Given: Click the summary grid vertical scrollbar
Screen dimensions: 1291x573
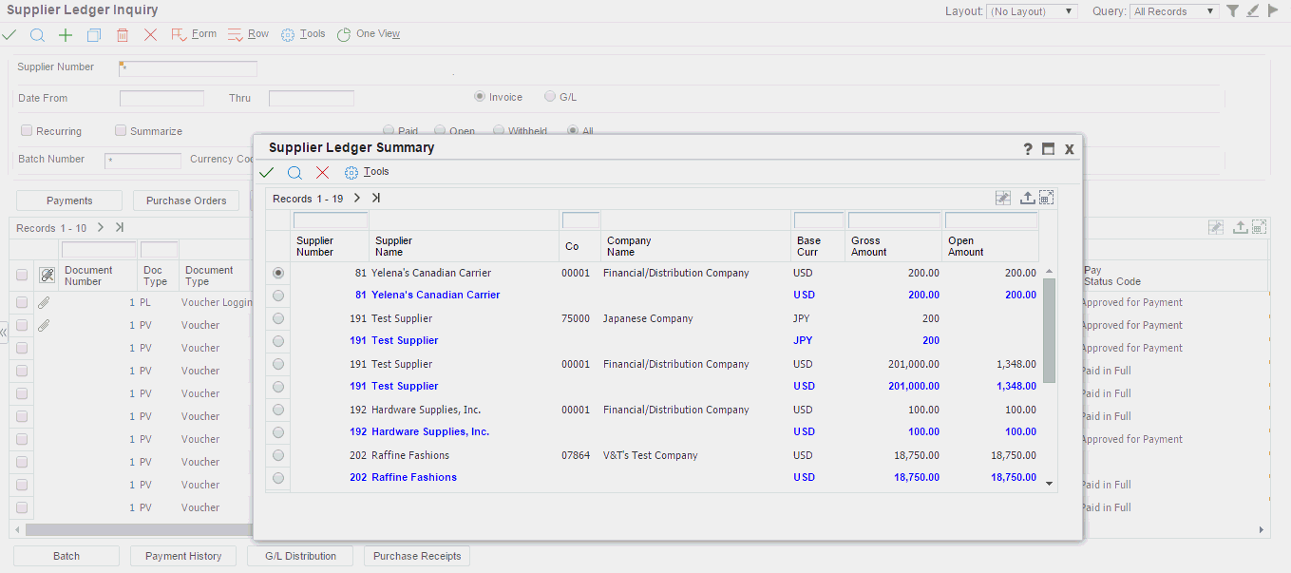Looking at the screenshot, I should point(1049,333).
